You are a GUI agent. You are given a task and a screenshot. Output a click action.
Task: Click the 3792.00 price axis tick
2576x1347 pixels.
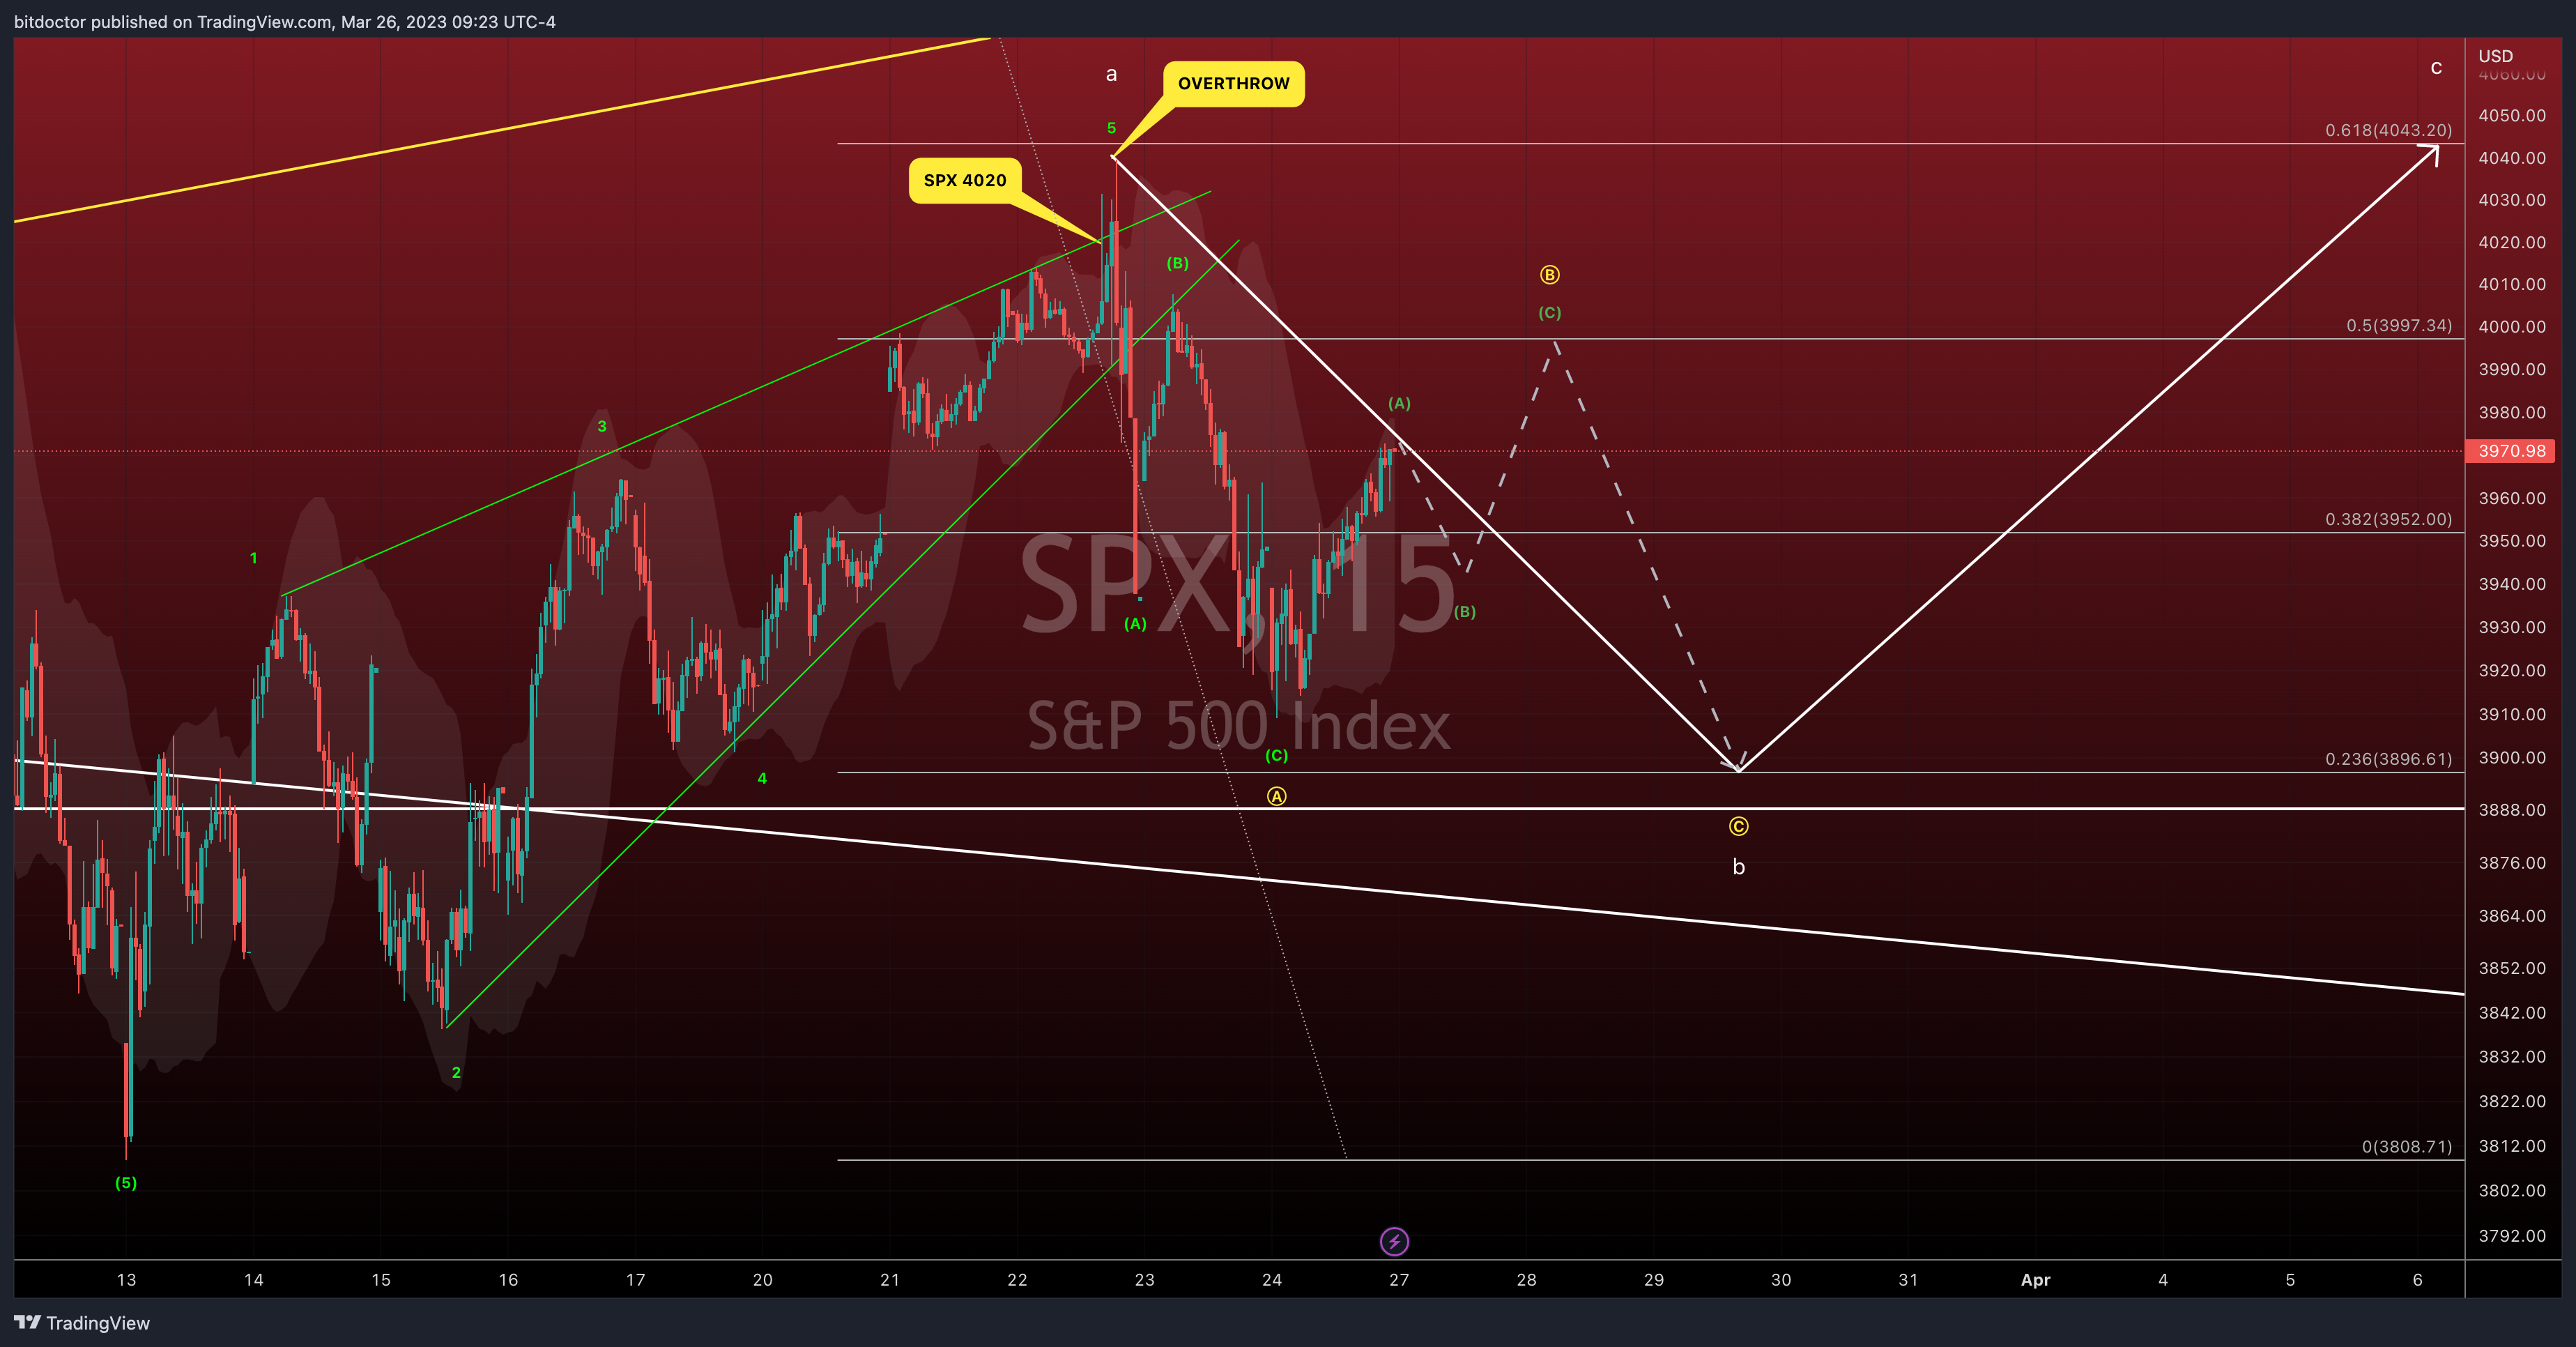pos(2511,1236)
